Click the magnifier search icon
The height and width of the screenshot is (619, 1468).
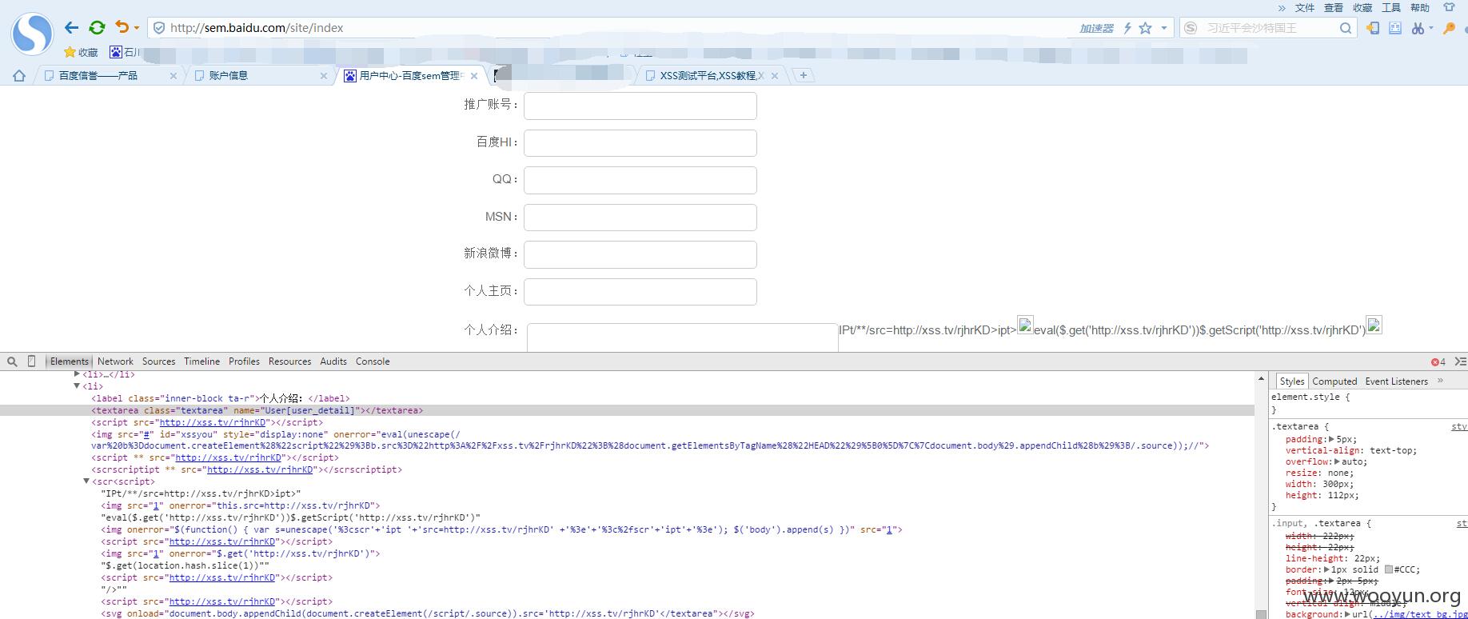pos(1346,28)
